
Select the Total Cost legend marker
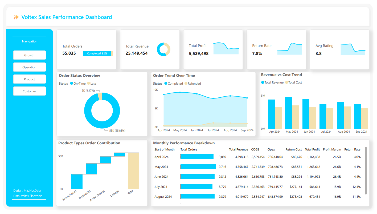coord(286,82)
